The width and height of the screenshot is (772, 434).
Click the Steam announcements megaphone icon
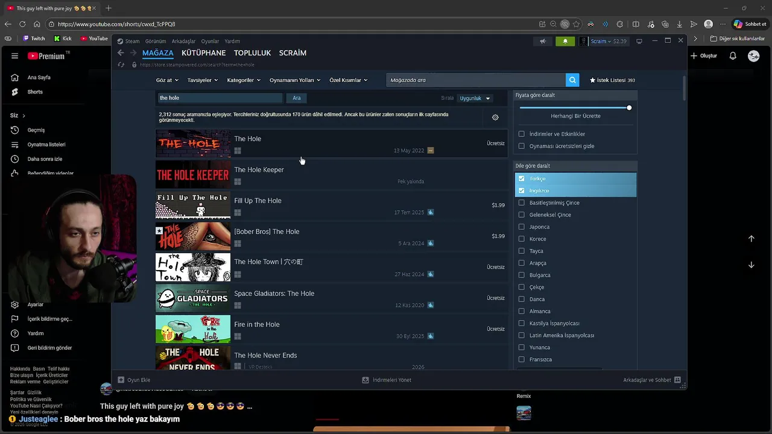543,41
